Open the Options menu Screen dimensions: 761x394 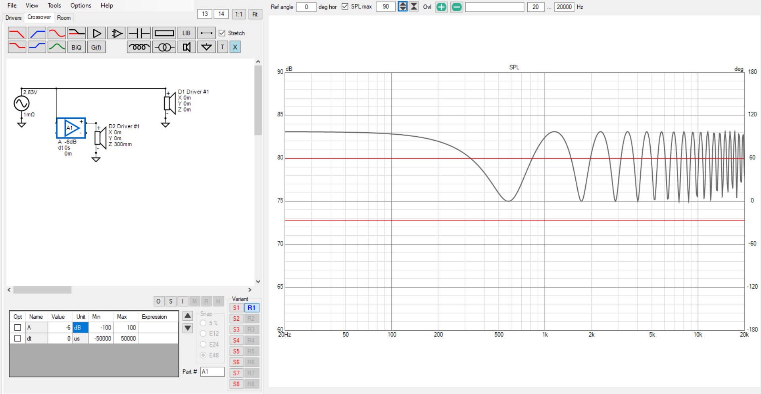tap(81, 6)
